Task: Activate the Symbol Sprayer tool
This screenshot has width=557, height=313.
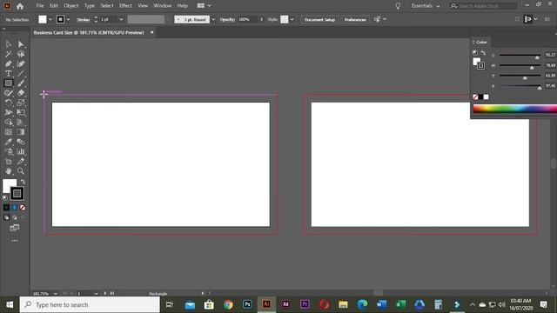Action: coord(9,151)
